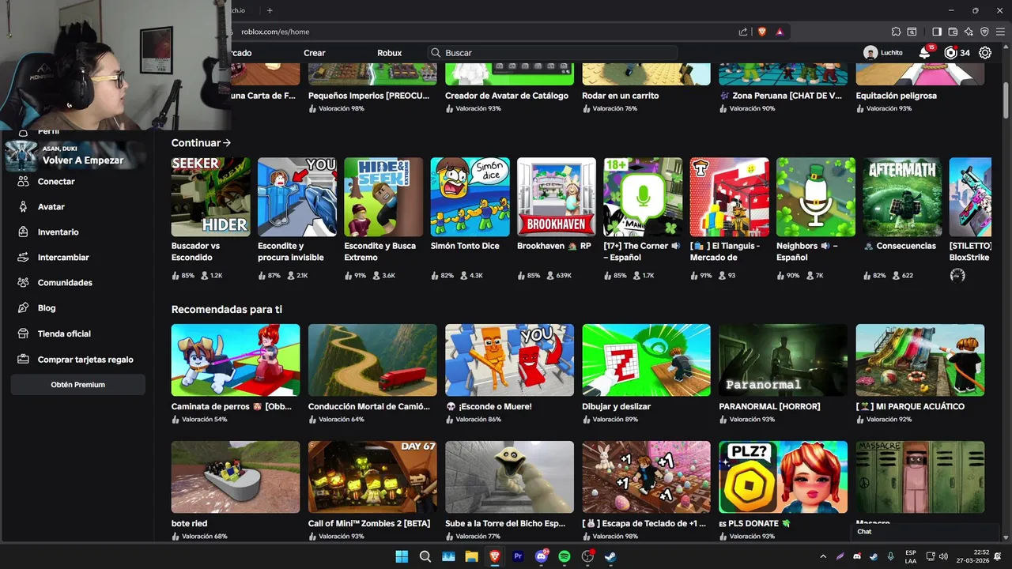Open the Dibujar y deslizar thumbnail

tap(647, 360)
